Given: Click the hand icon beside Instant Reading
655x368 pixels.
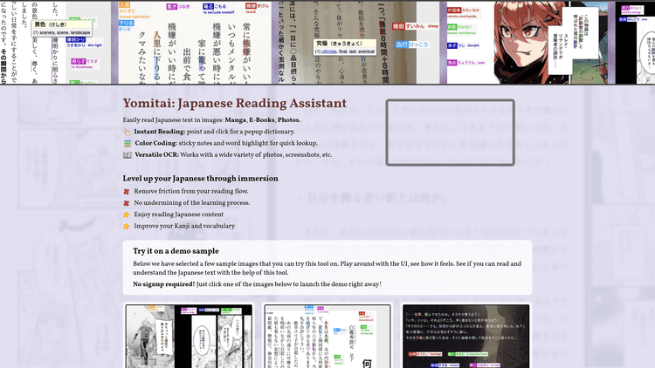Looking at the screenshot, I should tap(127, 132).
